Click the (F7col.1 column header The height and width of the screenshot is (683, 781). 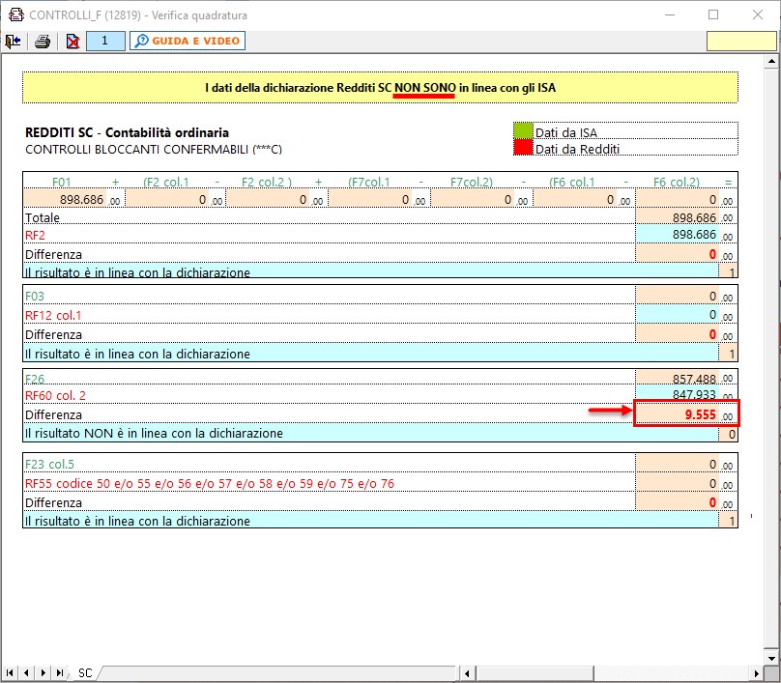coord(368,182)
